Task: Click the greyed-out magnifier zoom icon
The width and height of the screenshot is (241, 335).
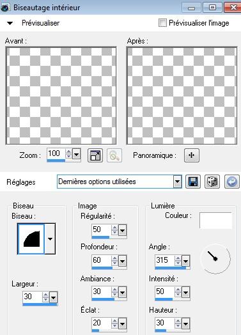Action: coord(114,155)
